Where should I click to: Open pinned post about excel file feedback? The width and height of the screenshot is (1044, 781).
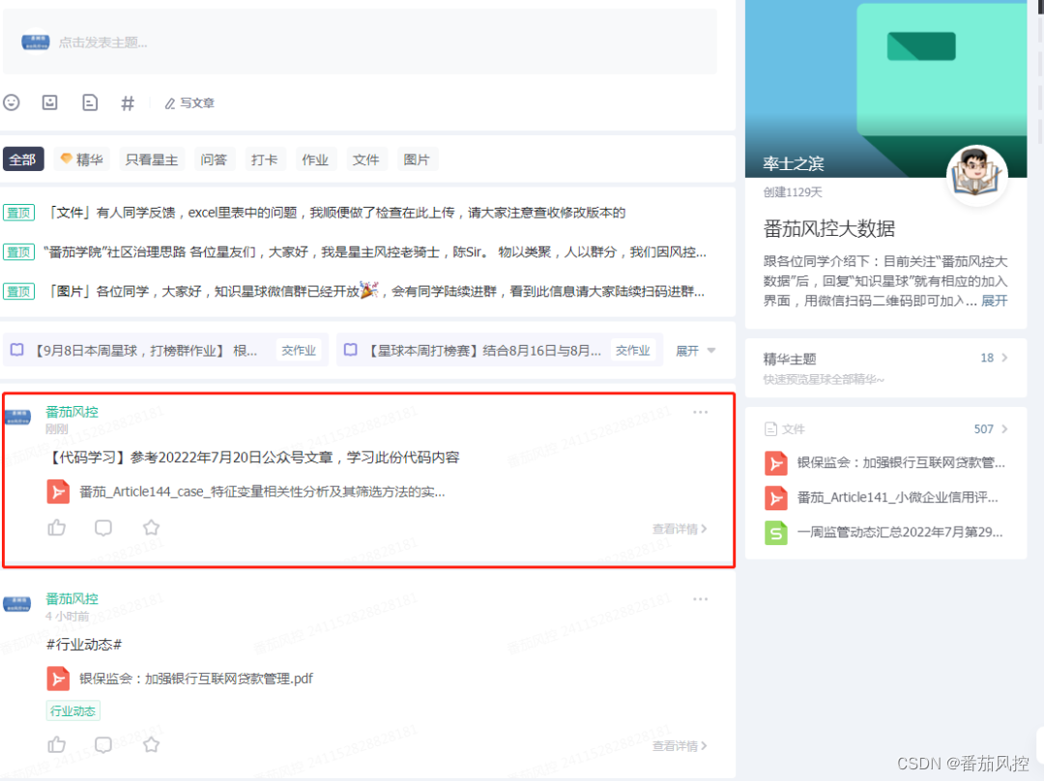336,213
